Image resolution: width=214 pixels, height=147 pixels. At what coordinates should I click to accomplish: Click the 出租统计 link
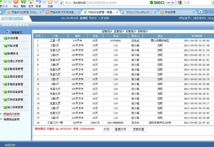[x=107, y=31]
